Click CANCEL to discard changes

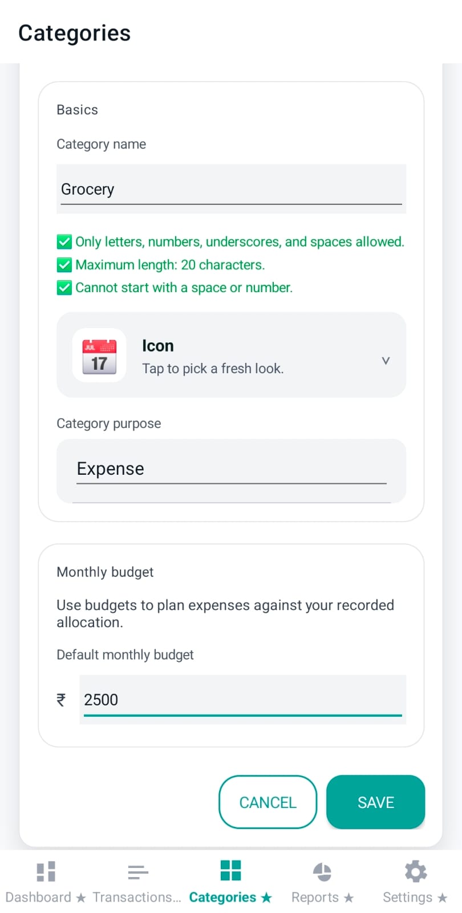267,802
